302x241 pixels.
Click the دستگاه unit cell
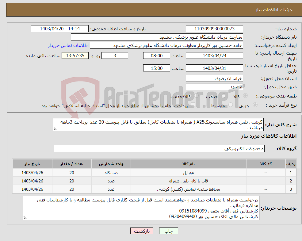(x=111, y=173)
